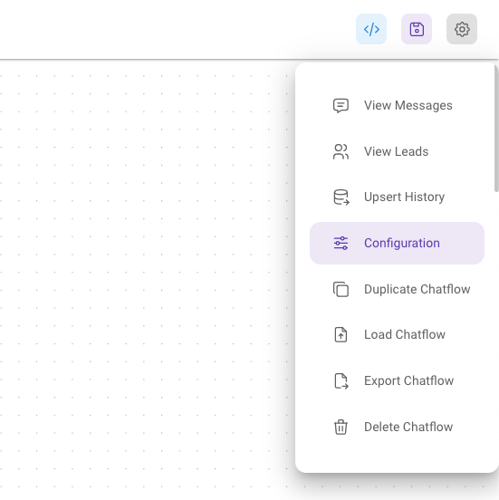Click the settings menu vertical scrollbar
The height and width of the screenshot is (500, 499).
tap(496, 129)
